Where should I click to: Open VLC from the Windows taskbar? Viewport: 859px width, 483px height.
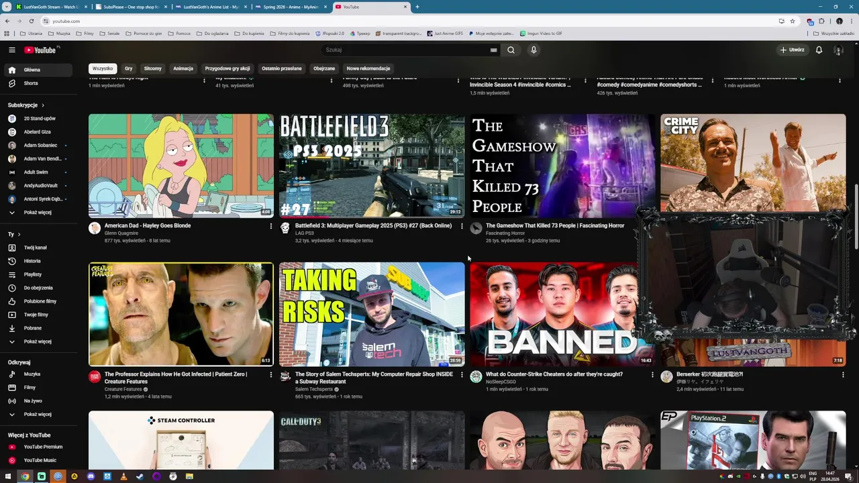click(x=123, y=476)
